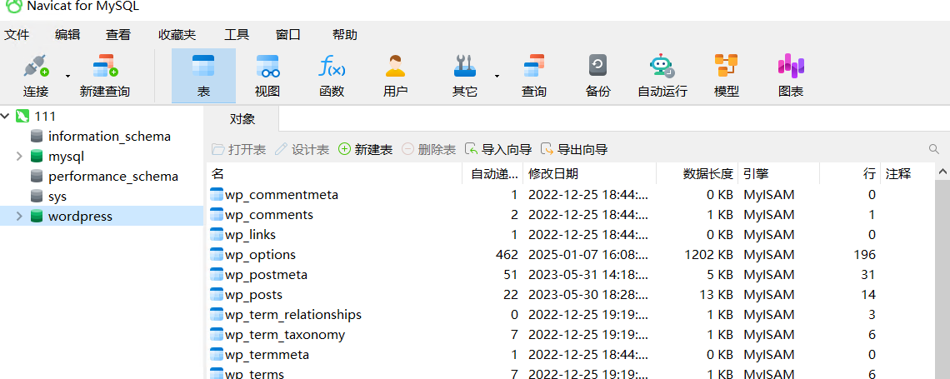Open the 图表 (Charts) toolbar icon

(x=791, y=77)
